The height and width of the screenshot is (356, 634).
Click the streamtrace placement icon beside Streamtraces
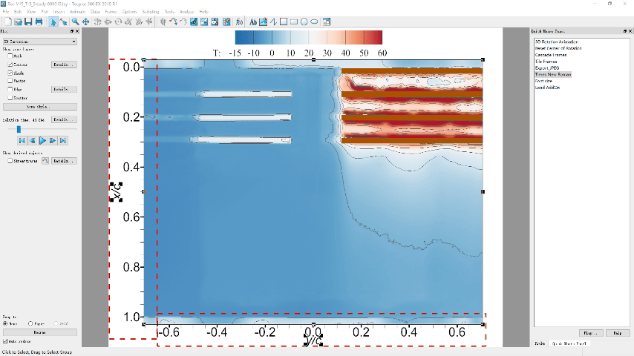tap(45, 161)
